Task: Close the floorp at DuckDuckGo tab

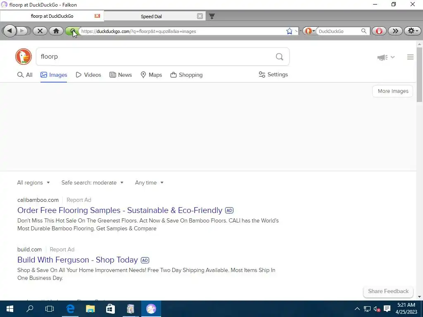Action: coord(97,16)
